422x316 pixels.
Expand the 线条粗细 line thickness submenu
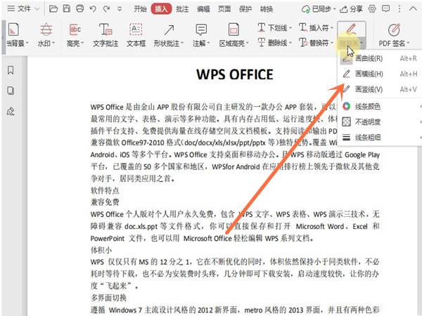(380, 136)
